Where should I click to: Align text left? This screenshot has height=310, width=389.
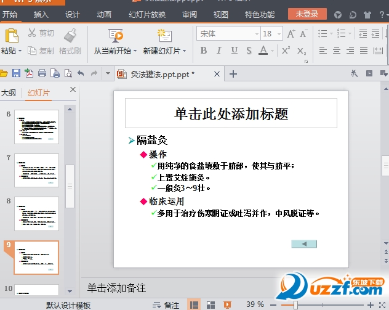click(323, 51)
